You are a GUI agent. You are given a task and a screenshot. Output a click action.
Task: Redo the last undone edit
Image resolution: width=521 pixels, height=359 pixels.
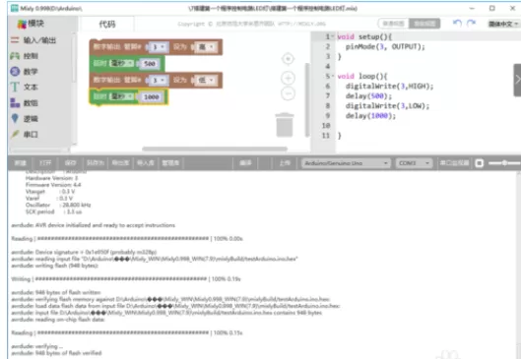[471, 24]
